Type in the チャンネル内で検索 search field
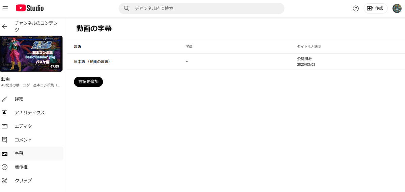 206,8
